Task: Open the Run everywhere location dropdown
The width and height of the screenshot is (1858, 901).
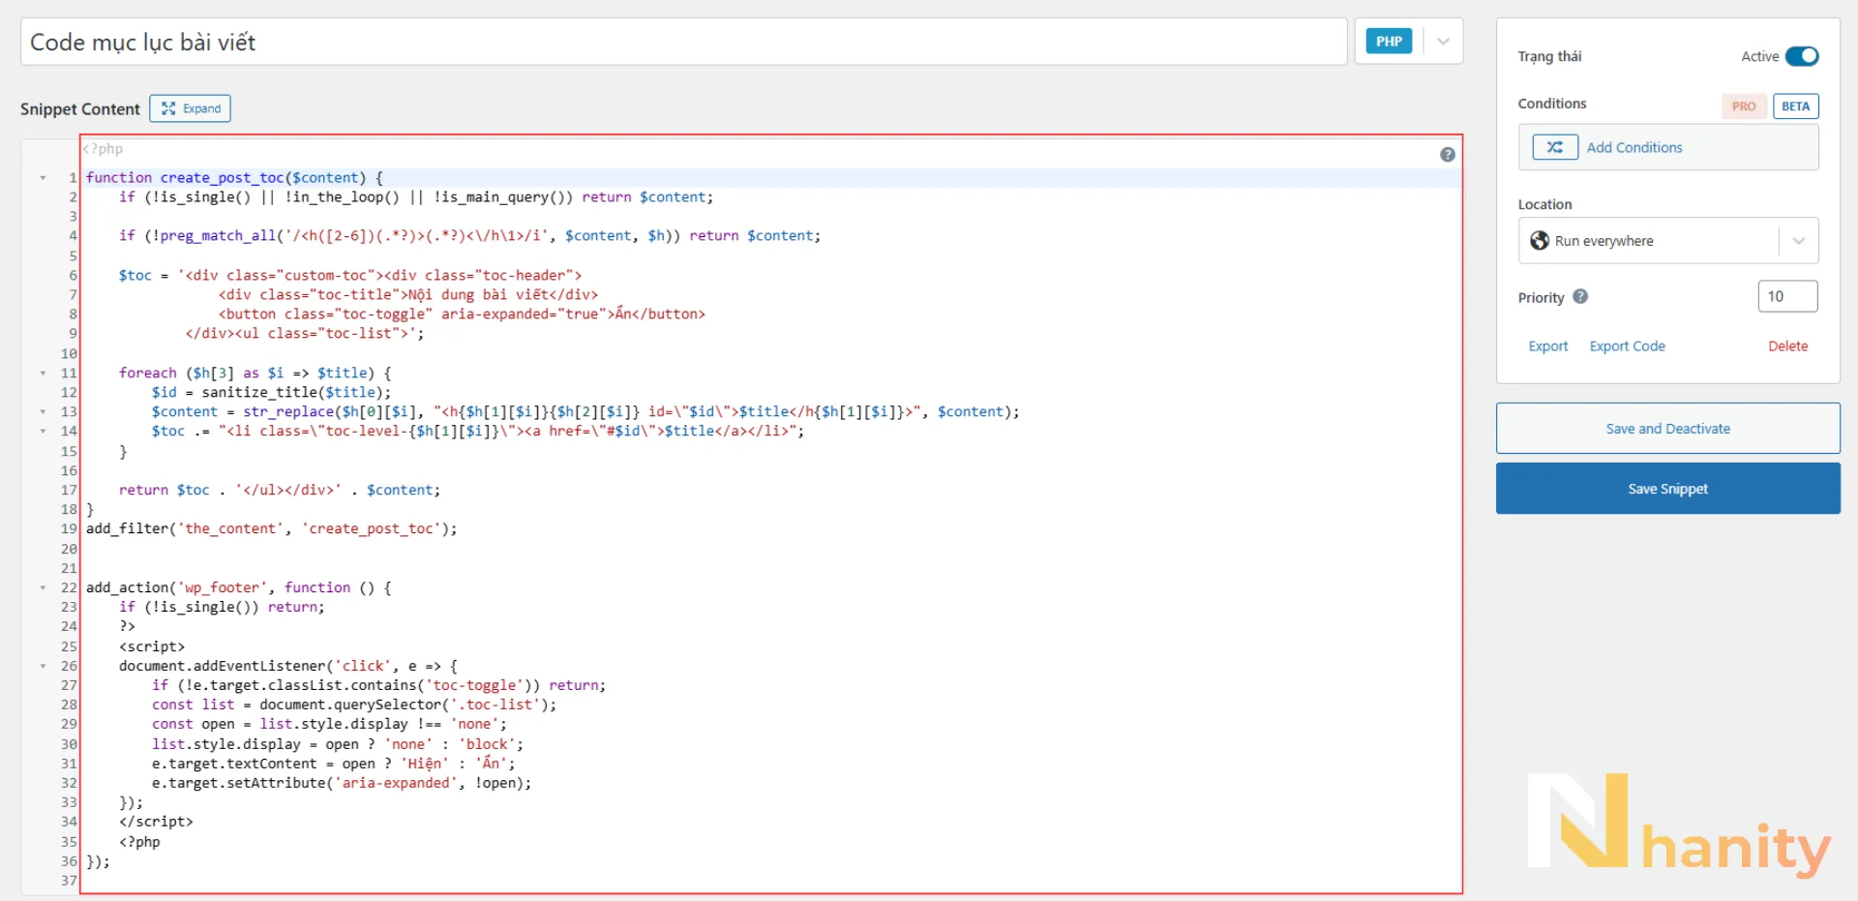Action: (1668, 240)
